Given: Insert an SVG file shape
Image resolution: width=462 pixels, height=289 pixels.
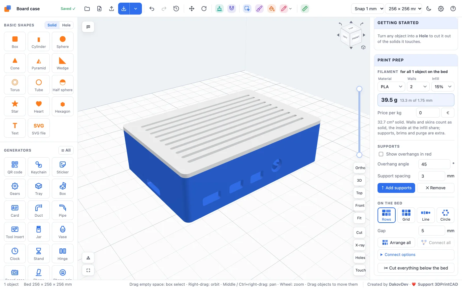Looking at the screenshot, I should click(39, 128).
